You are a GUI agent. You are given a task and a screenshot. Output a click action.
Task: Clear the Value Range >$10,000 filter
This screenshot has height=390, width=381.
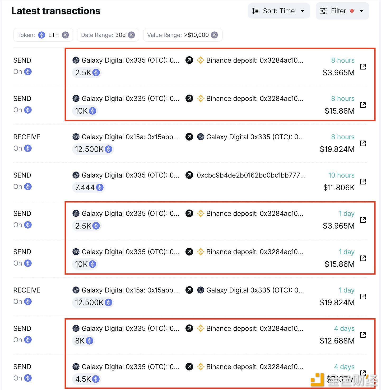[x=215, y=35]
